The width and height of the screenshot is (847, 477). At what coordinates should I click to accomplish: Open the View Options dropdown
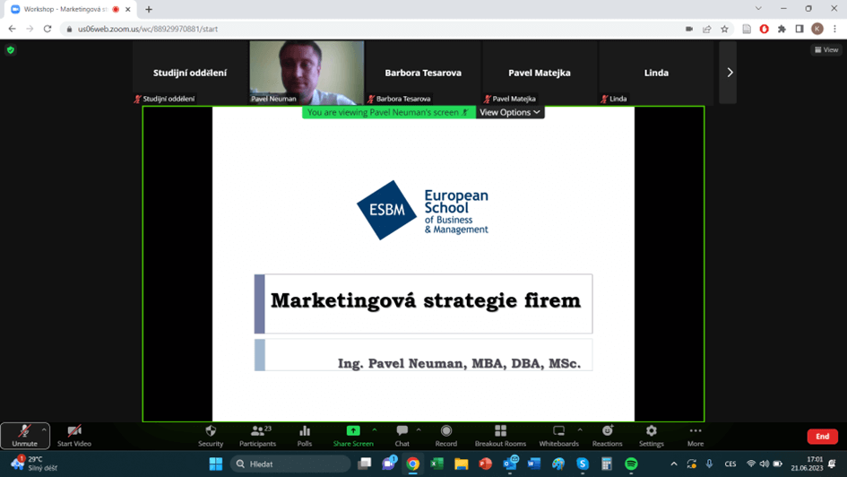509,112
